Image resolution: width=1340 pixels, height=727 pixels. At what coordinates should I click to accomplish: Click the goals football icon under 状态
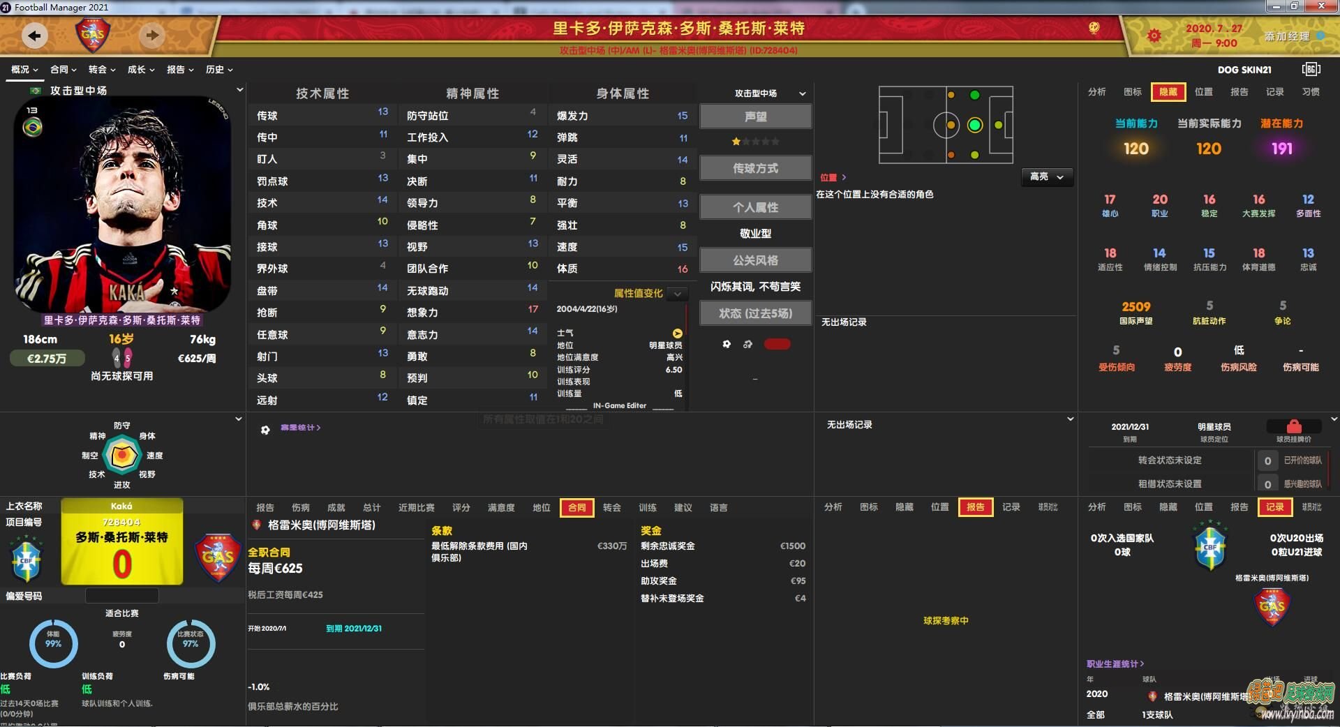[x=727, y=344]
